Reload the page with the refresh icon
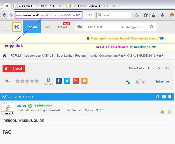The height and width of the screenshot is (144, 175). point(90,15)
